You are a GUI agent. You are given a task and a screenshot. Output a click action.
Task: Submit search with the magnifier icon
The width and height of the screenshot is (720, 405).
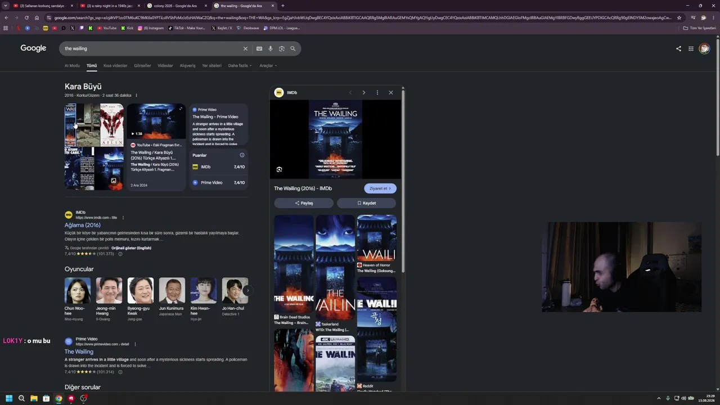click(x=293, y=49)
